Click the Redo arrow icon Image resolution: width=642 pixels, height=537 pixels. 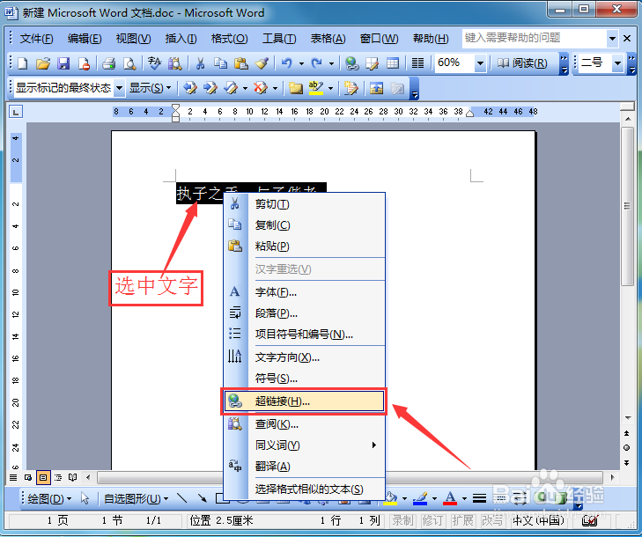pyautogui.click(x=316, y=63)
